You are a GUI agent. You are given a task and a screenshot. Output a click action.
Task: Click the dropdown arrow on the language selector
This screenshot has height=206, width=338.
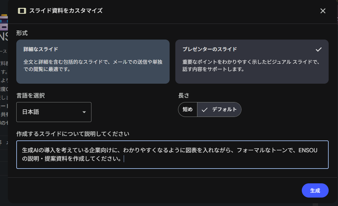(84, 112)
